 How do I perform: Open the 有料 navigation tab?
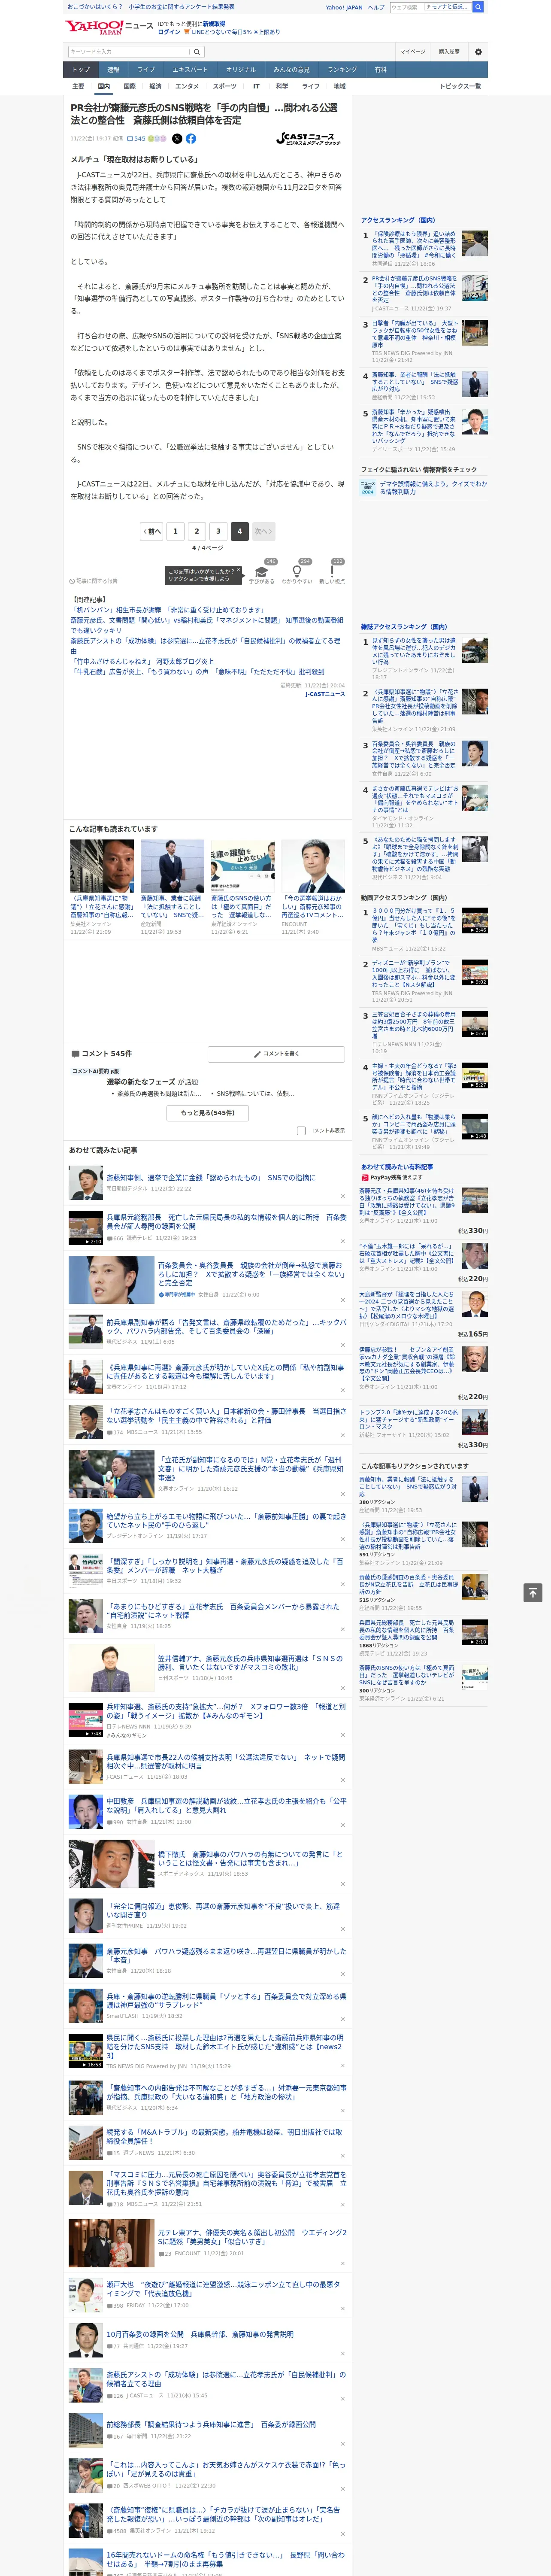pyautogui.click(x=381, y=69)
